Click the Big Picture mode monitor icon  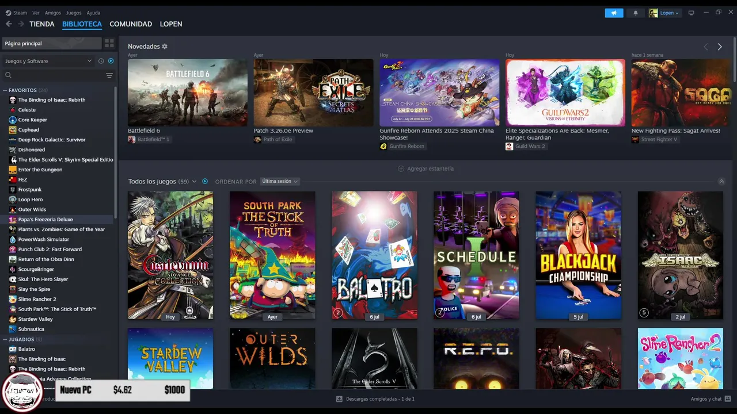(x=692, y=13)
